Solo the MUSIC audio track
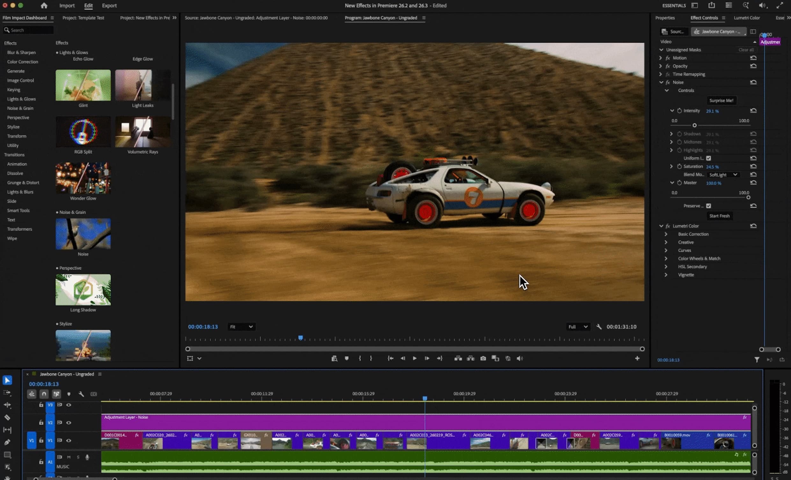Screen dimensions: 791x480 tap(78, 457)
